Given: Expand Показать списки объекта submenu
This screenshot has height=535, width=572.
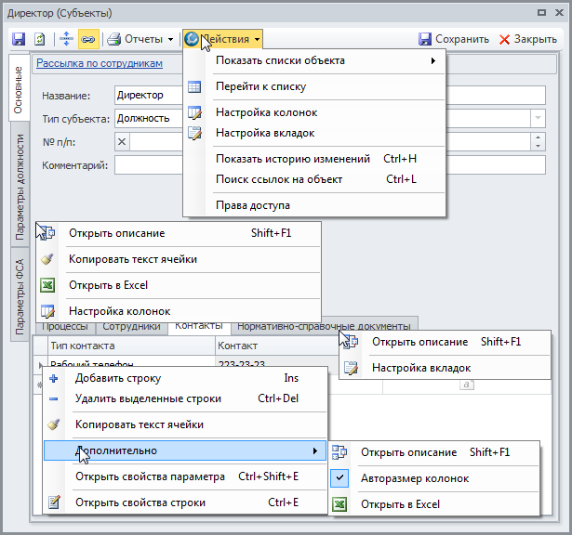Looking at the screenshot, I should click(x=326, y=60).
